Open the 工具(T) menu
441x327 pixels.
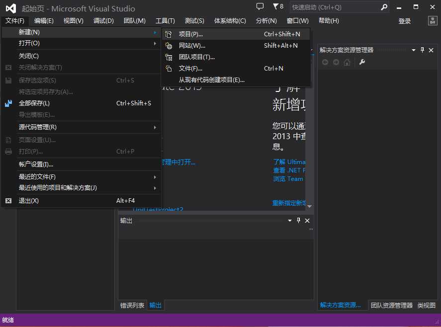[x=166, y=21]
